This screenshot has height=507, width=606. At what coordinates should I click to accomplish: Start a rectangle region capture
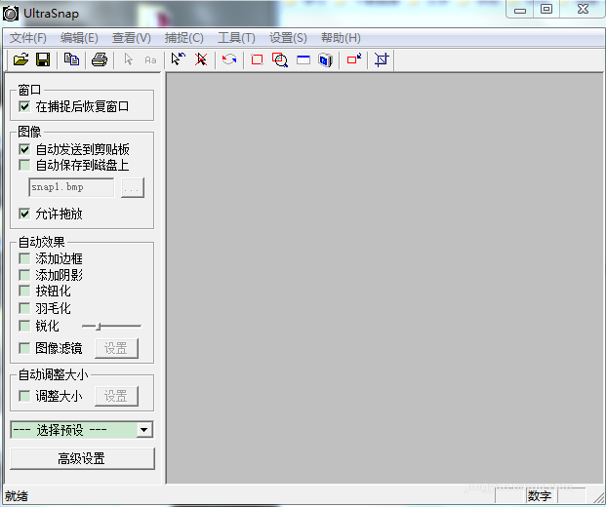(257, 59)
